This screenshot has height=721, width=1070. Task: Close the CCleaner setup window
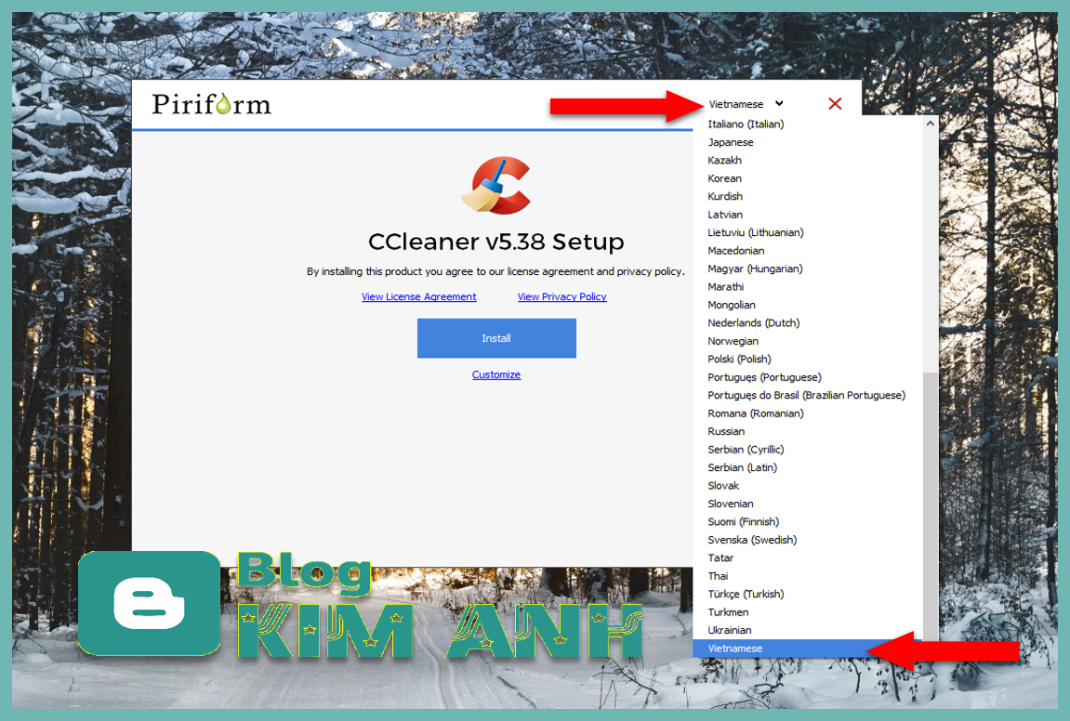(x=835, y=104)
